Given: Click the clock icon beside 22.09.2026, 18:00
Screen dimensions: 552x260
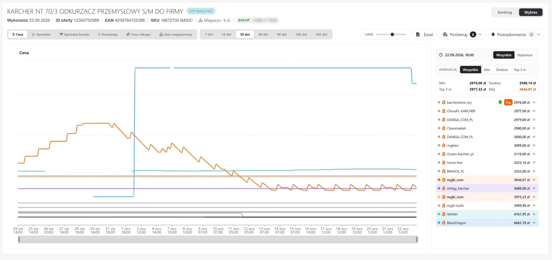Looking at the screenshot, I should (x=441, y=55).
